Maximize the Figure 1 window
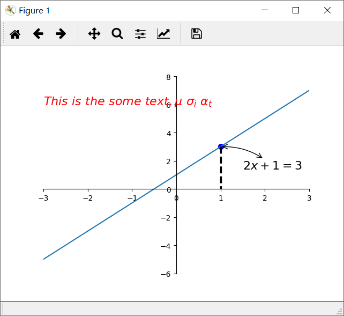The width and height of the screenshot is (344, 316). tap(296, 10)
